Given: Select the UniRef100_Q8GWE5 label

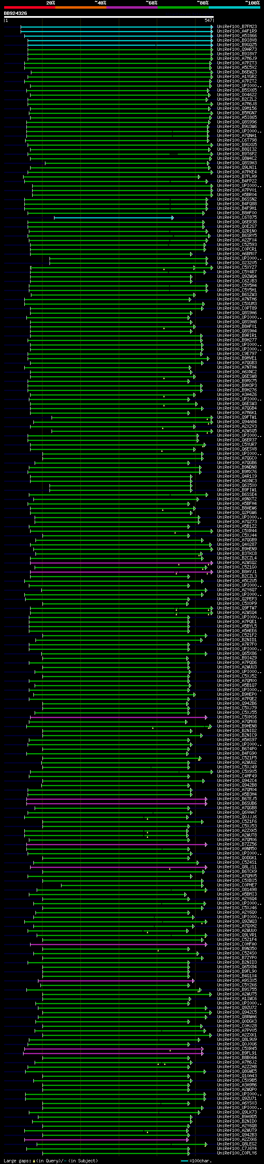Looking at the screenshot, I should coord(236,1072).
